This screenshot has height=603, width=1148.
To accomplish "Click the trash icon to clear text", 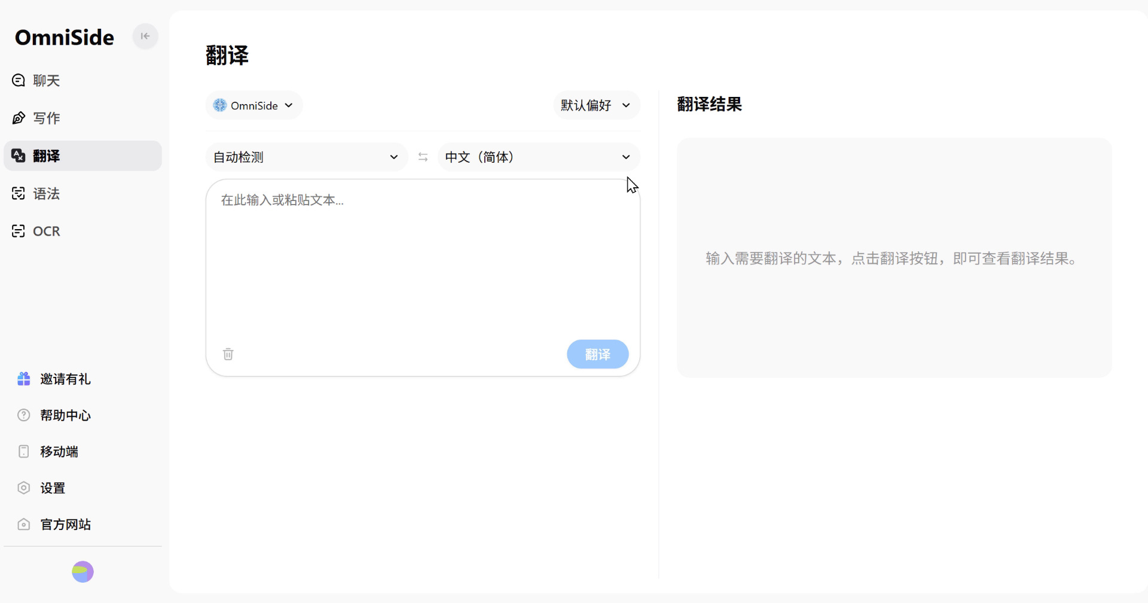I will click(x=228, y=354).
